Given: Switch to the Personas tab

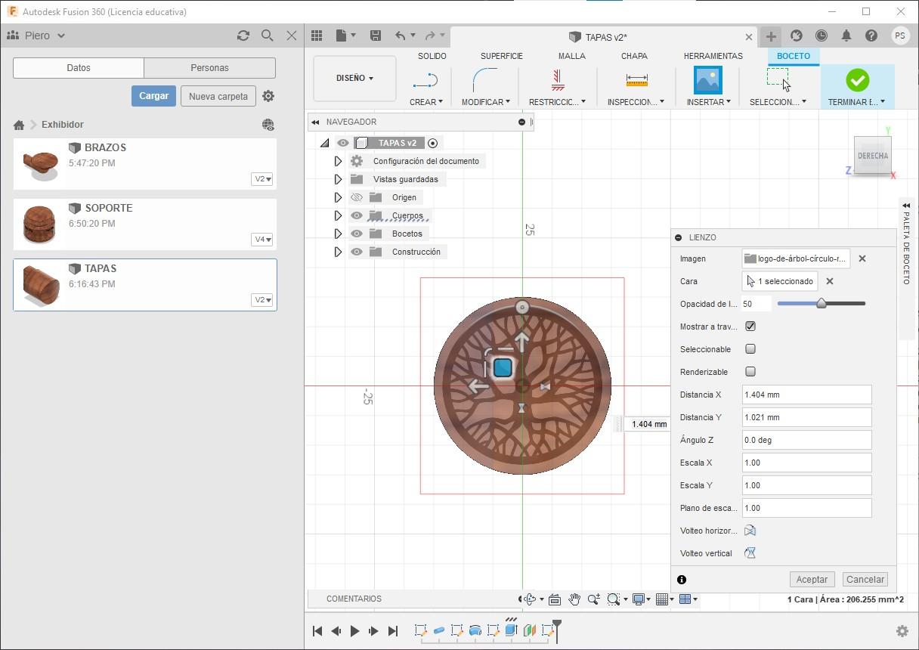Looking at the screenshot, I should tap(209, 68).
